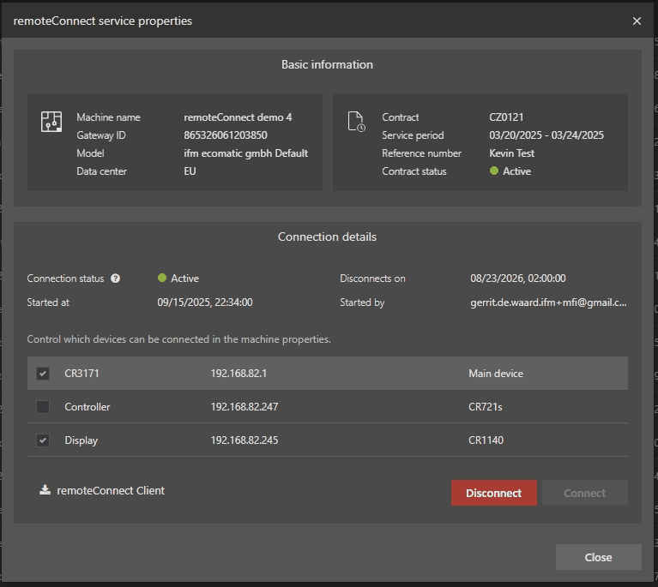Click the 'Started at' label
The height and width of the screenshot is (587, 658).
coord(48,302)
